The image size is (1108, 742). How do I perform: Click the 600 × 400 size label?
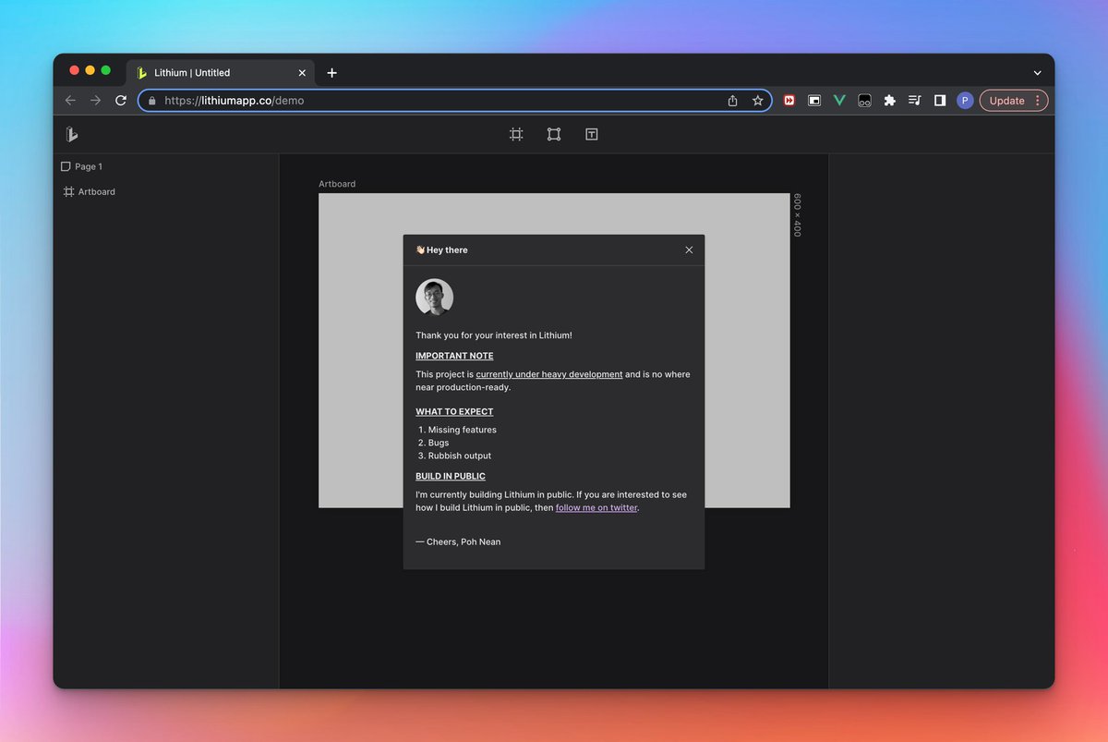coord(797,215)
